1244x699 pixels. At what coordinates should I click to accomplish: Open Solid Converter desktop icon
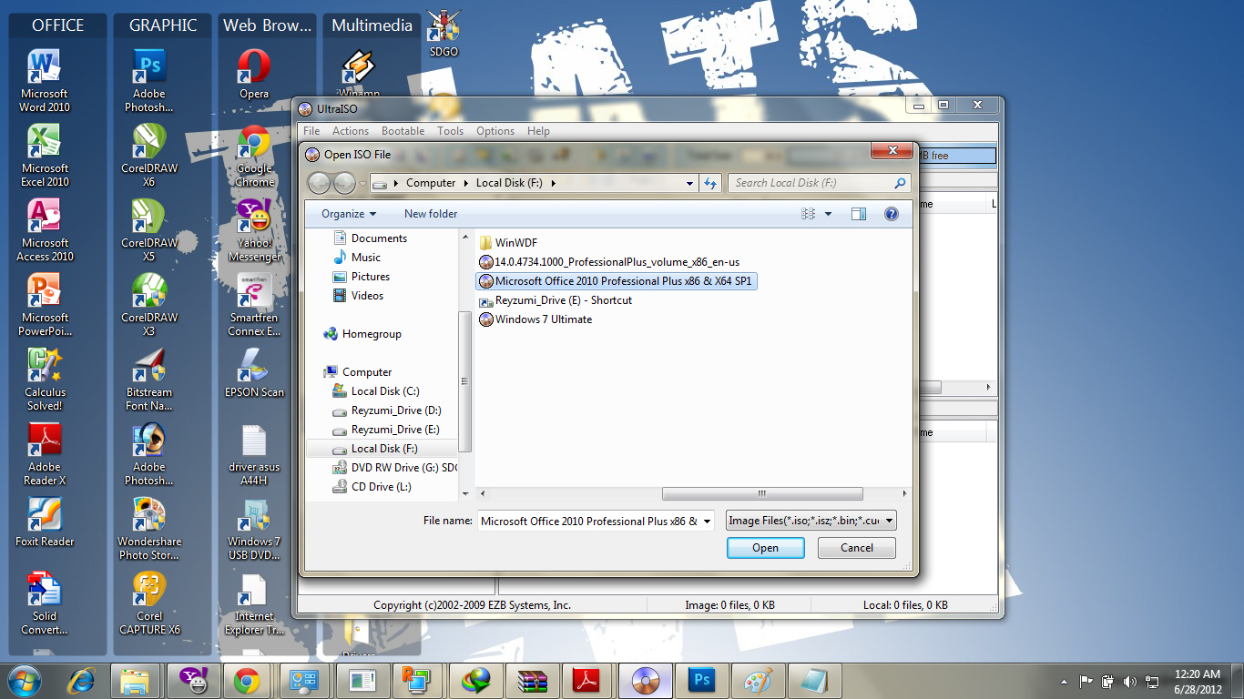[x=45, y=603]
